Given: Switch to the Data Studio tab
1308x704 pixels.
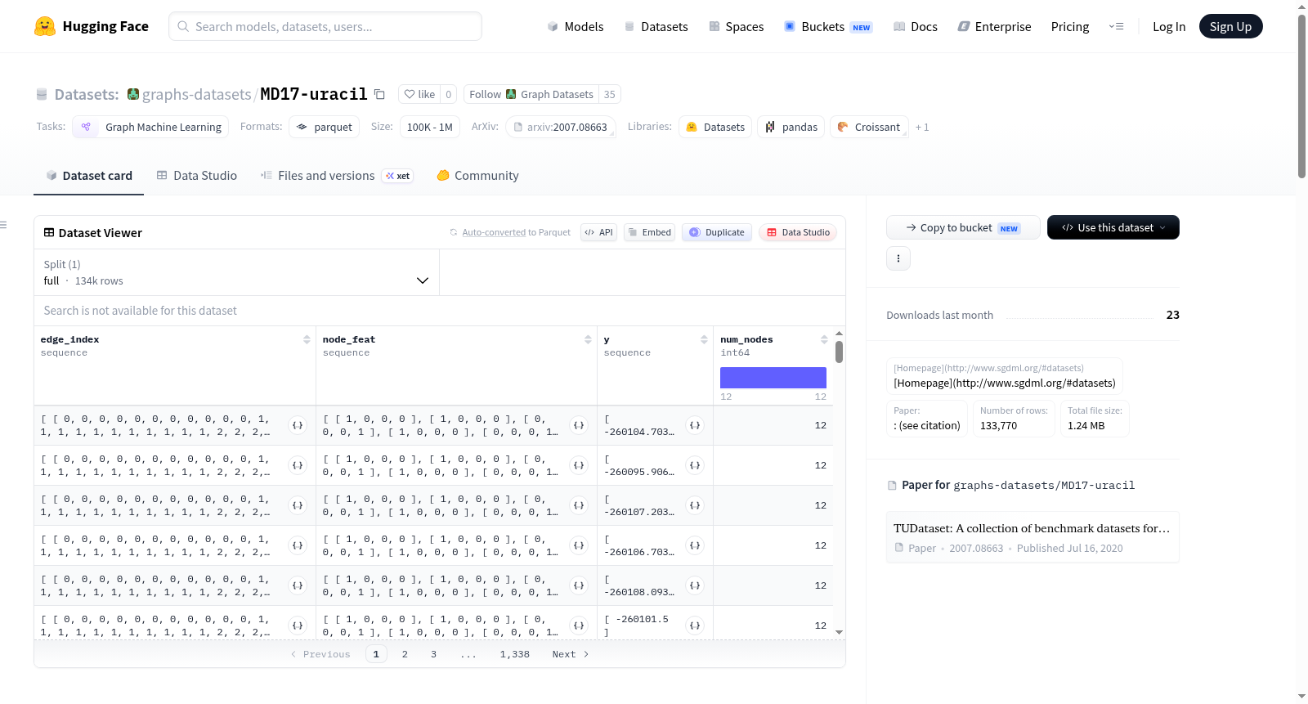Looking at the screenshot, I should (197, 176).
